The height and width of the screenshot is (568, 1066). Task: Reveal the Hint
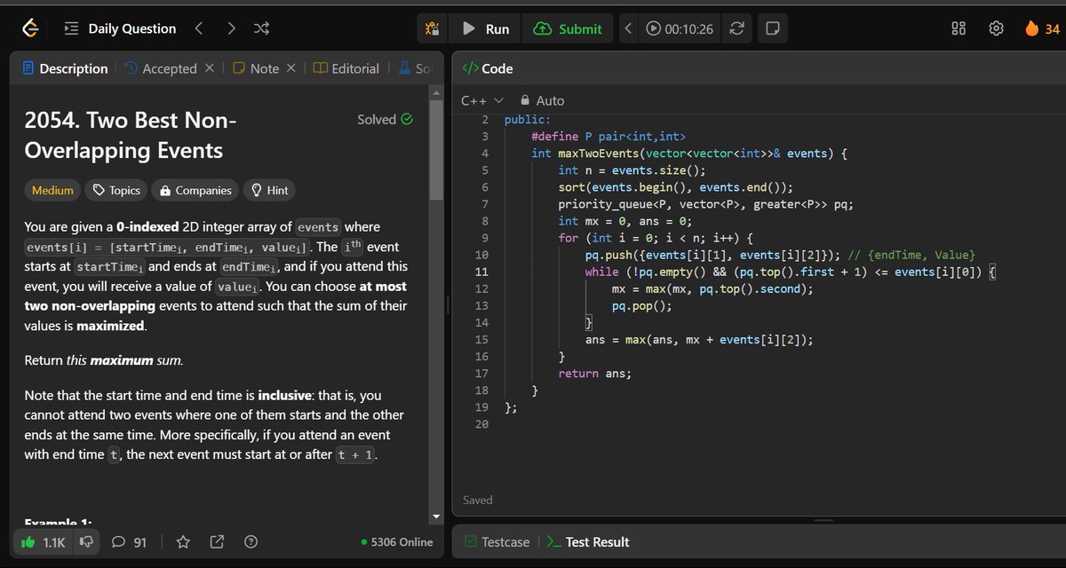[x=270, y=190]
